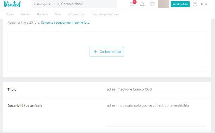Open the Donna category tab
This screenshot has width=215, height=133.
click(10, 14)
